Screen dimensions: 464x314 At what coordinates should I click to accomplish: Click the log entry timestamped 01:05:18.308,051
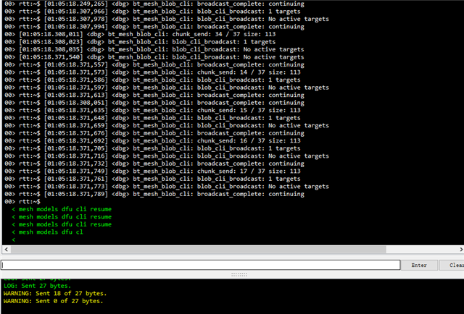tap(154, 103)
